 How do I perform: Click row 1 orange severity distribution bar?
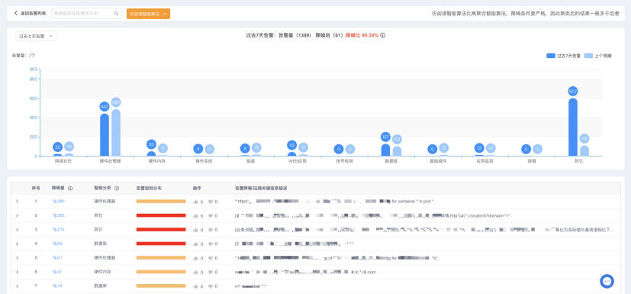161,202
